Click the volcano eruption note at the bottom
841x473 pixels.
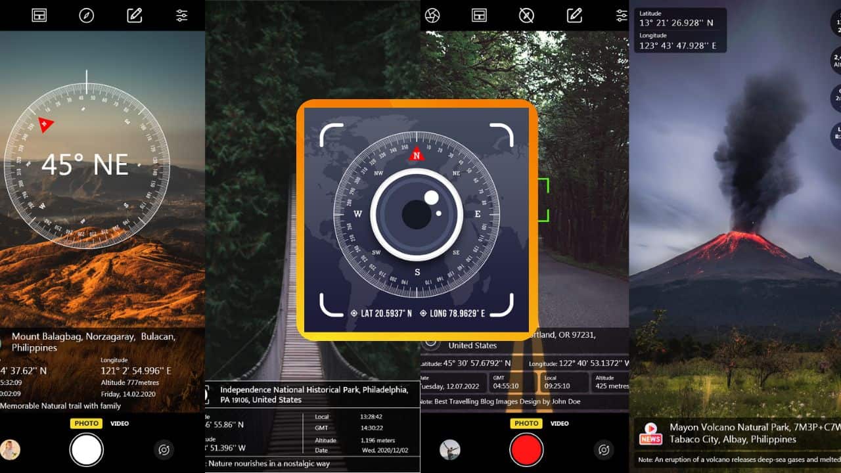pyautogui.click(x=739, y=460)
